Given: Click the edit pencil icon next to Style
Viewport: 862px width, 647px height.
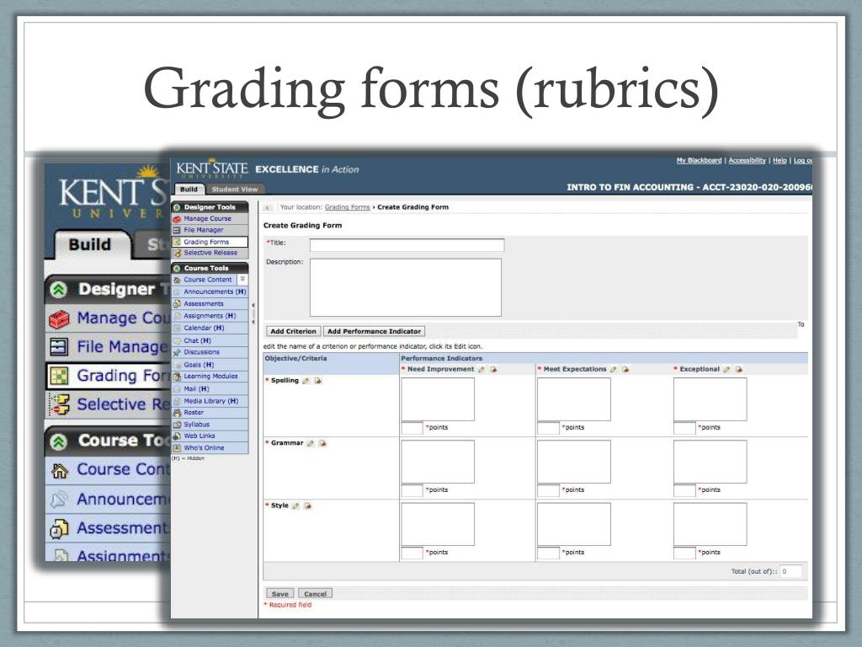Looking at the screenshot, I should (295, 505).
